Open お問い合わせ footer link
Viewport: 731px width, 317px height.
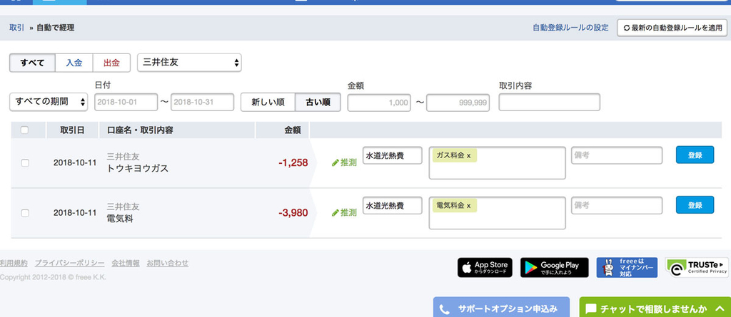(x=167, y=263)
